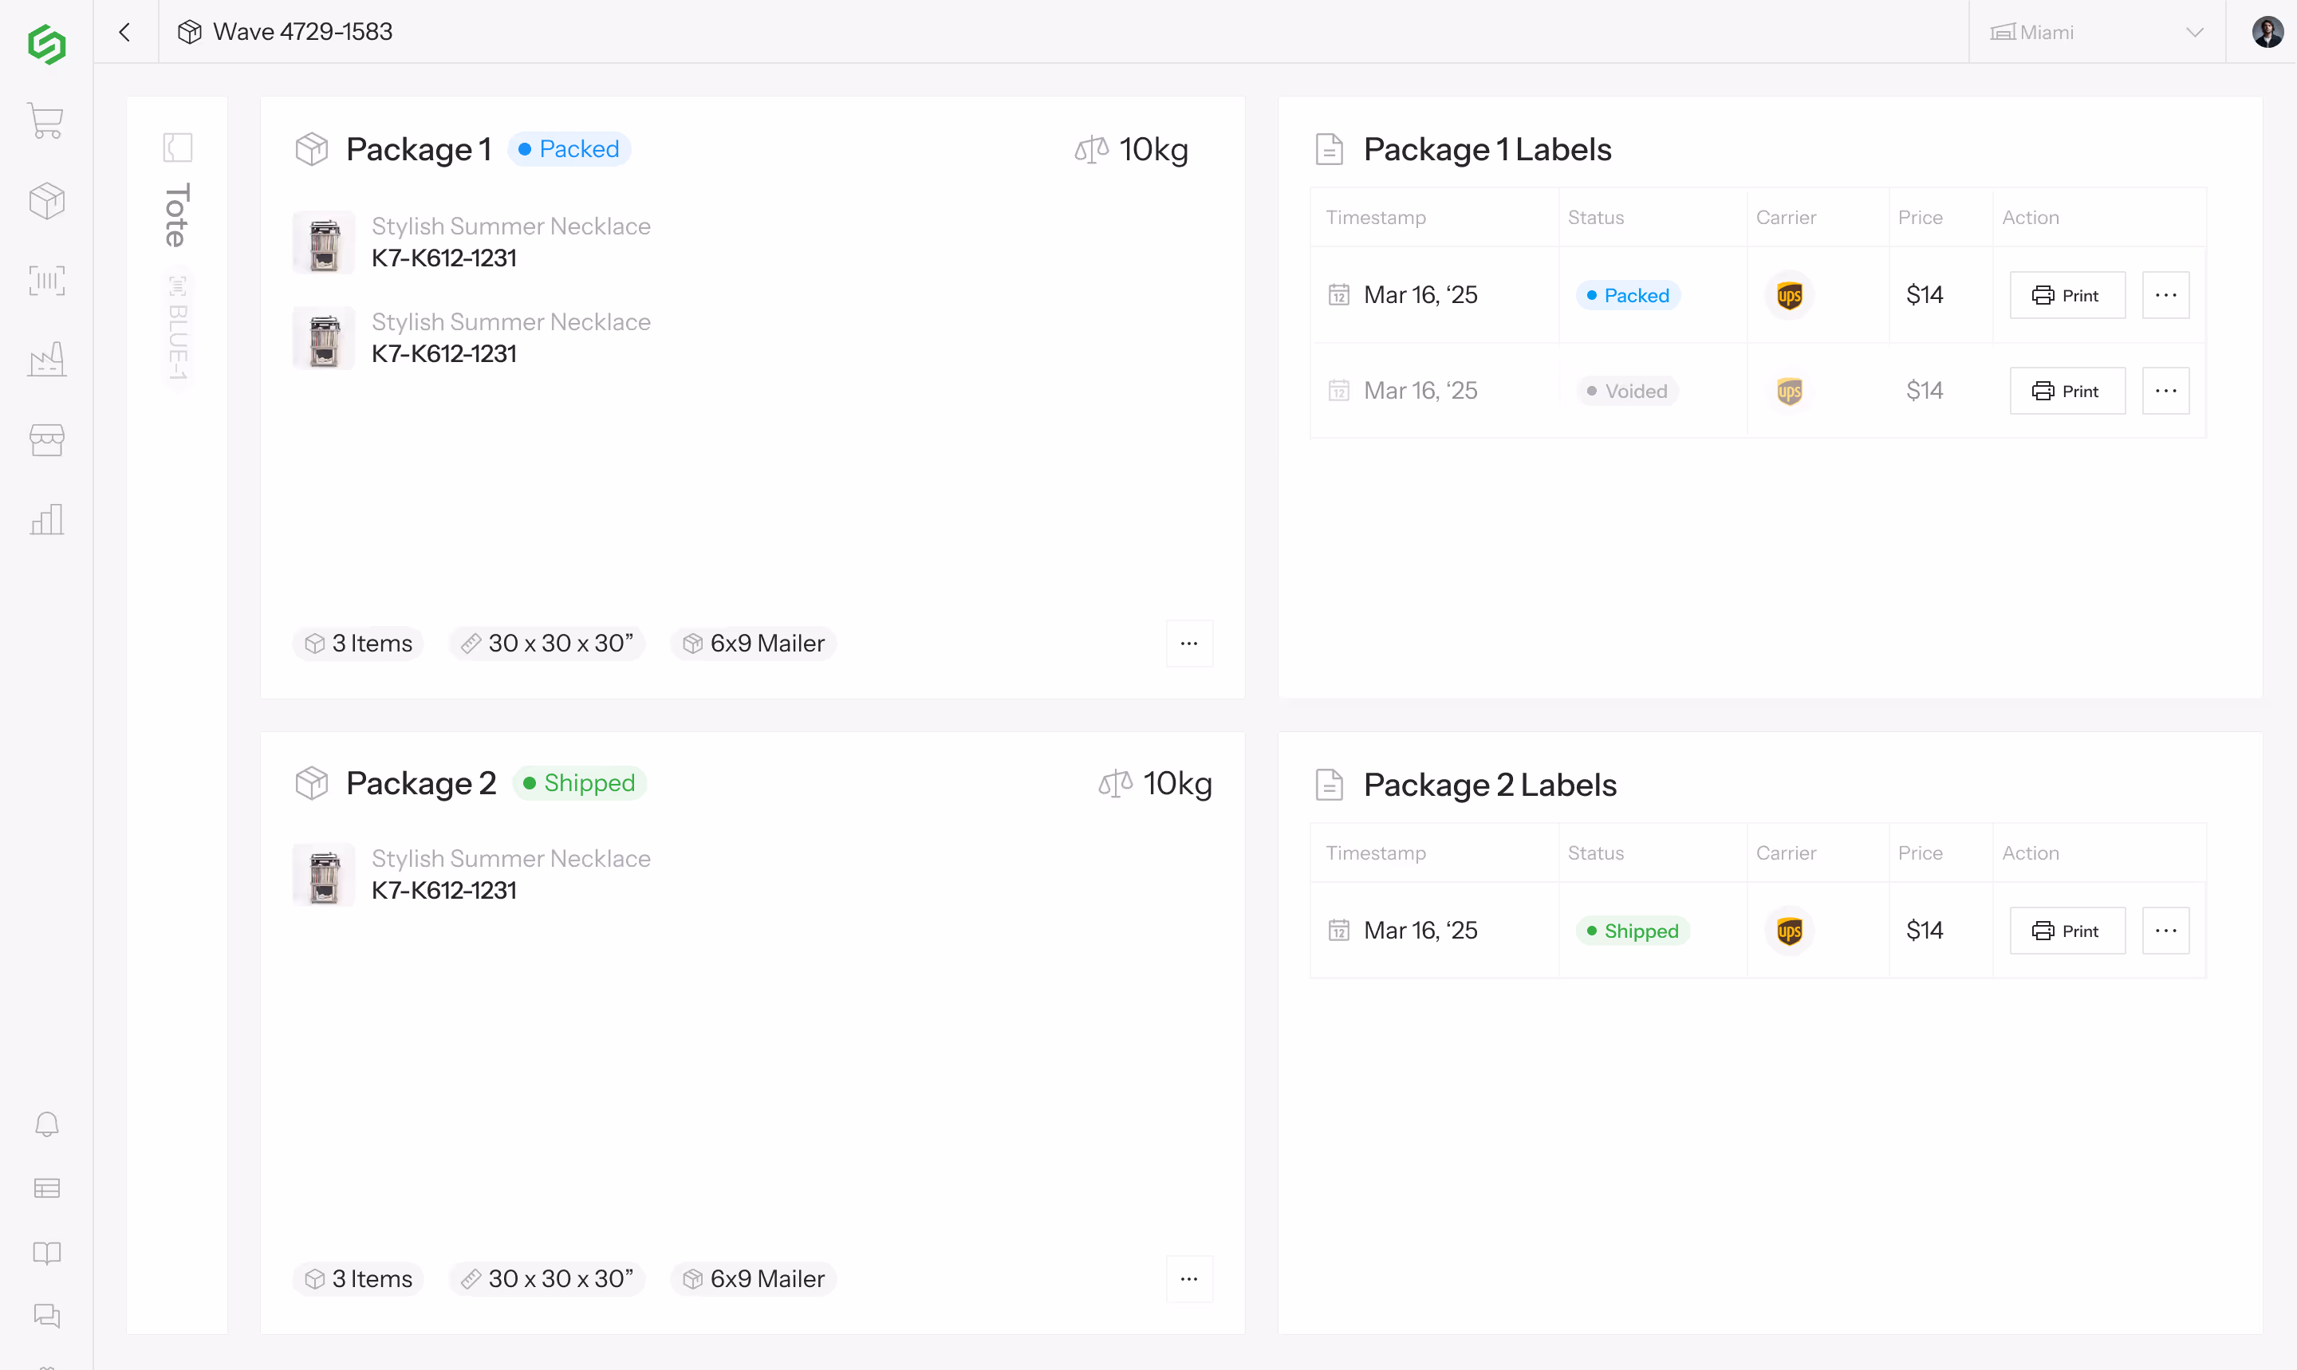This screenshot has width=2297, height=1370.
Task: Click the $14 price in the Shipped row
Action: click(1924, 931)
